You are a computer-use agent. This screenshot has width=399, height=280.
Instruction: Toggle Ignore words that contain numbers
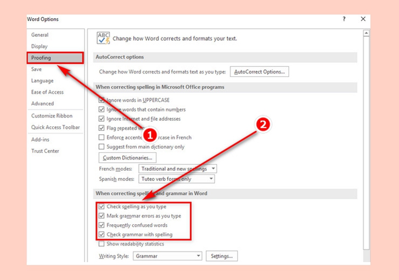pyautogui.click(x=101, y=109)
